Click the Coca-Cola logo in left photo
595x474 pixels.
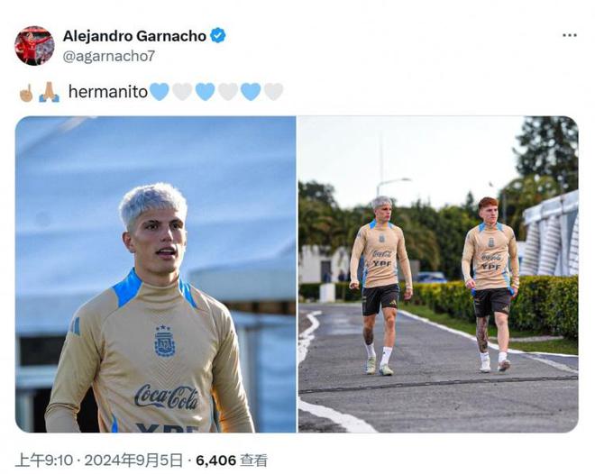[x=167, y=397]
